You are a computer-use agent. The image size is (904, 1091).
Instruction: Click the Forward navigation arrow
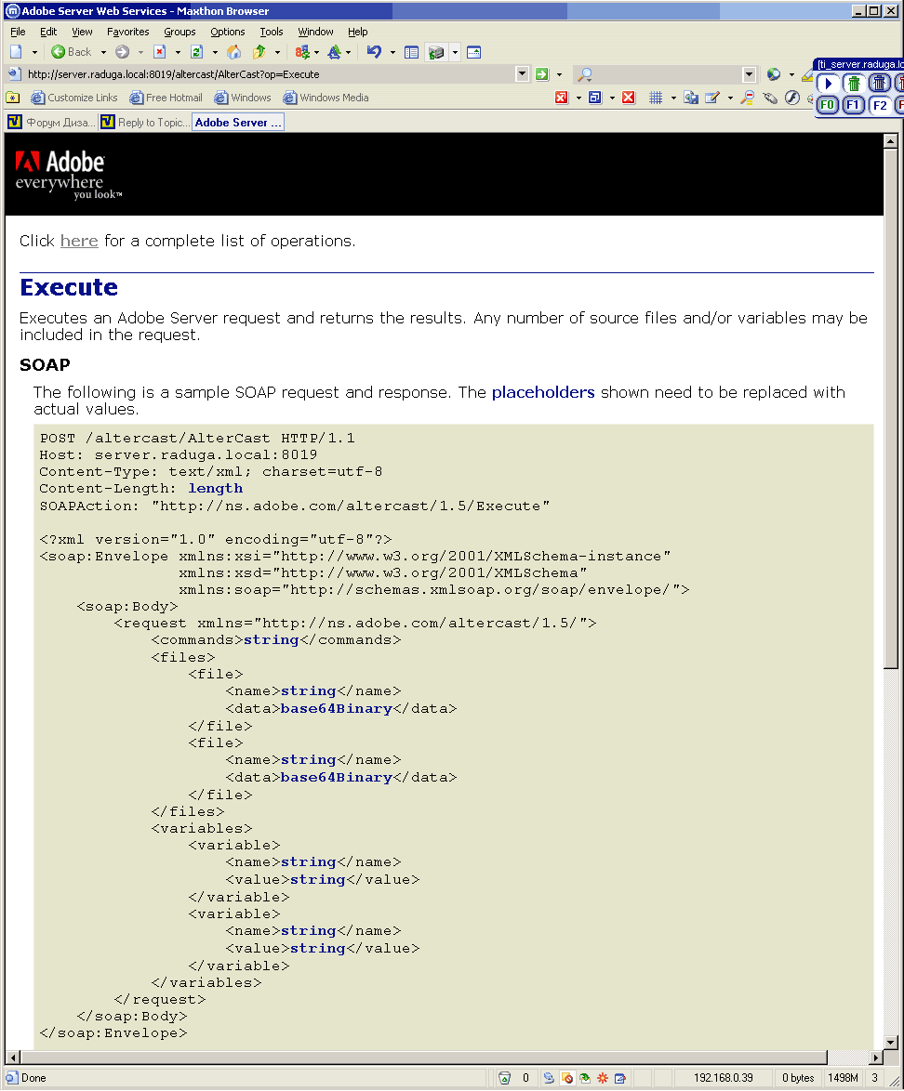pyautogui.click(x=122, y=52)
